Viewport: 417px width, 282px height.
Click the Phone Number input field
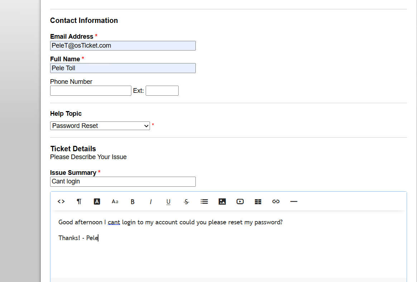91,90
